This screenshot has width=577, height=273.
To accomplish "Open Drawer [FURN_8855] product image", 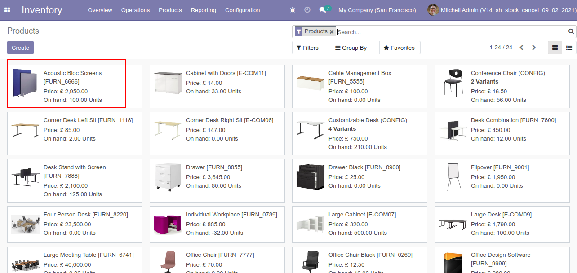I will [x=168, y=177].
